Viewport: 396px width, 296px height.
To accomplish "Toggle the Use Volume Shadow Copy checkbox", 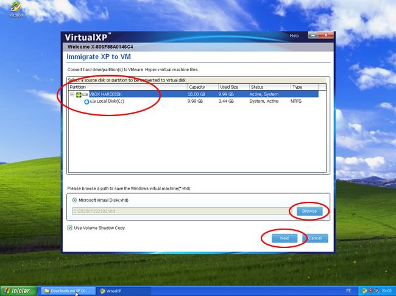I will tap(70, 228).
